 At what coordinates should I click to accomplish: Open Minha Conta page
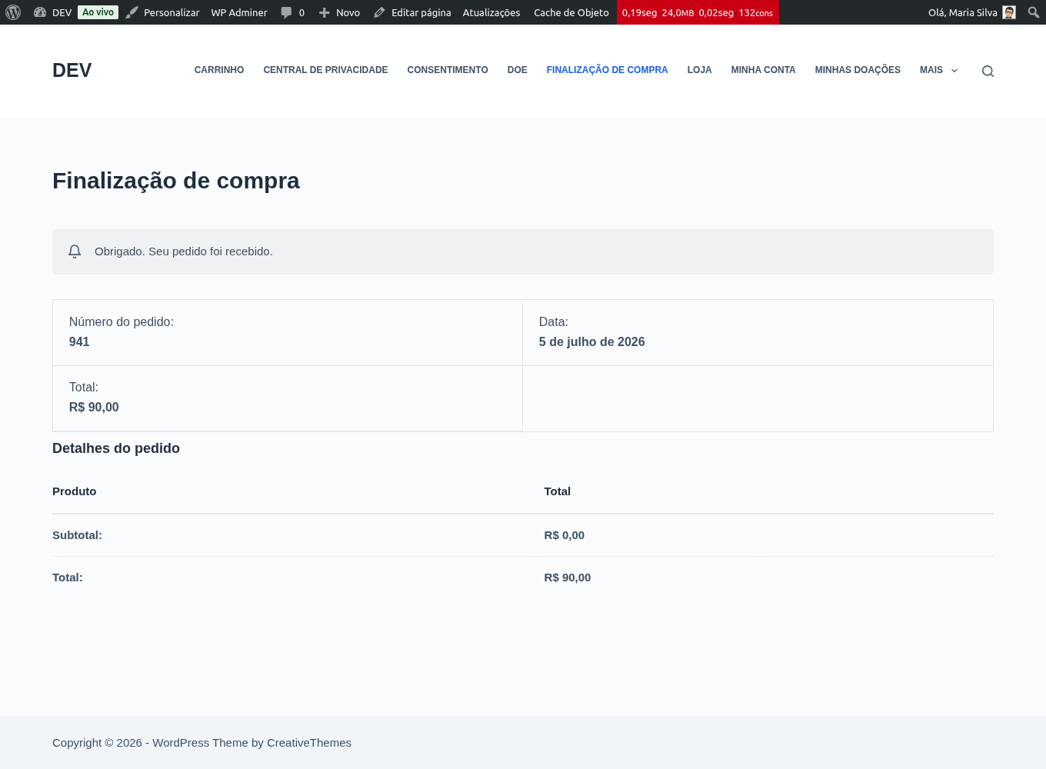tap(763, 70)
